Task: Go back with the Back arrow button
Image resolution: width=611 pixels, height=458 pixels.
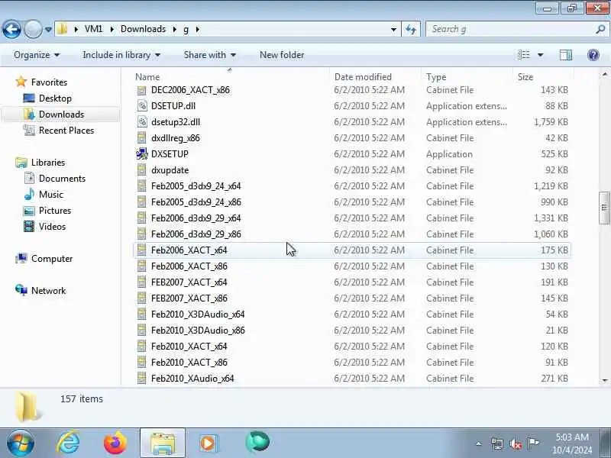Action: click(11, 29)
